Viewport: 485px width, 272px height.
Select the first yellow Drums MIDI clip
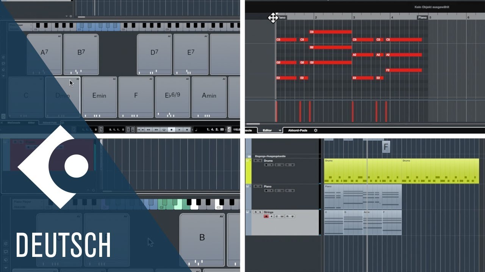[x=363, y=171]
